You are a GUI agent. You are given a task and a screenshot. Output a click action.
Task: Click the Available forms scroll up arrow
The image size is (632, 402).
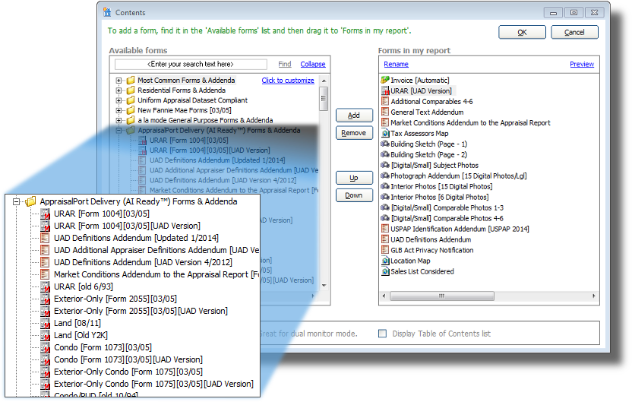pos(324,81)
